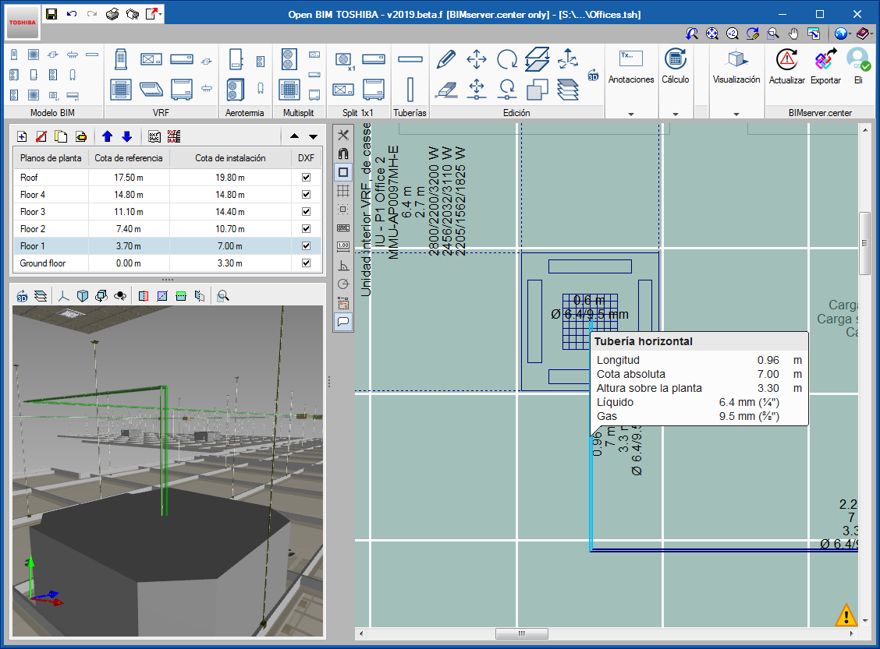Screen dimensions: 880x649
Task: Click the Save floppy disk icon
Action: pos(51,14)
